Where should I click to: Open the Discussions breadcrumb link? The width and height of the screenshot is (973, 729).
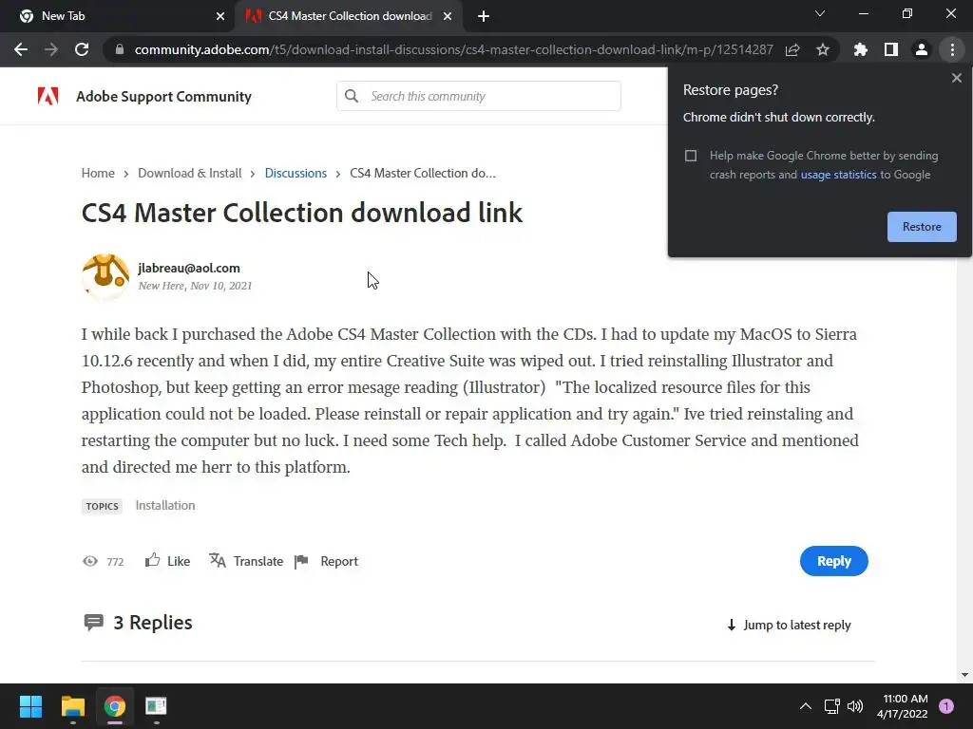pos(296,173)
